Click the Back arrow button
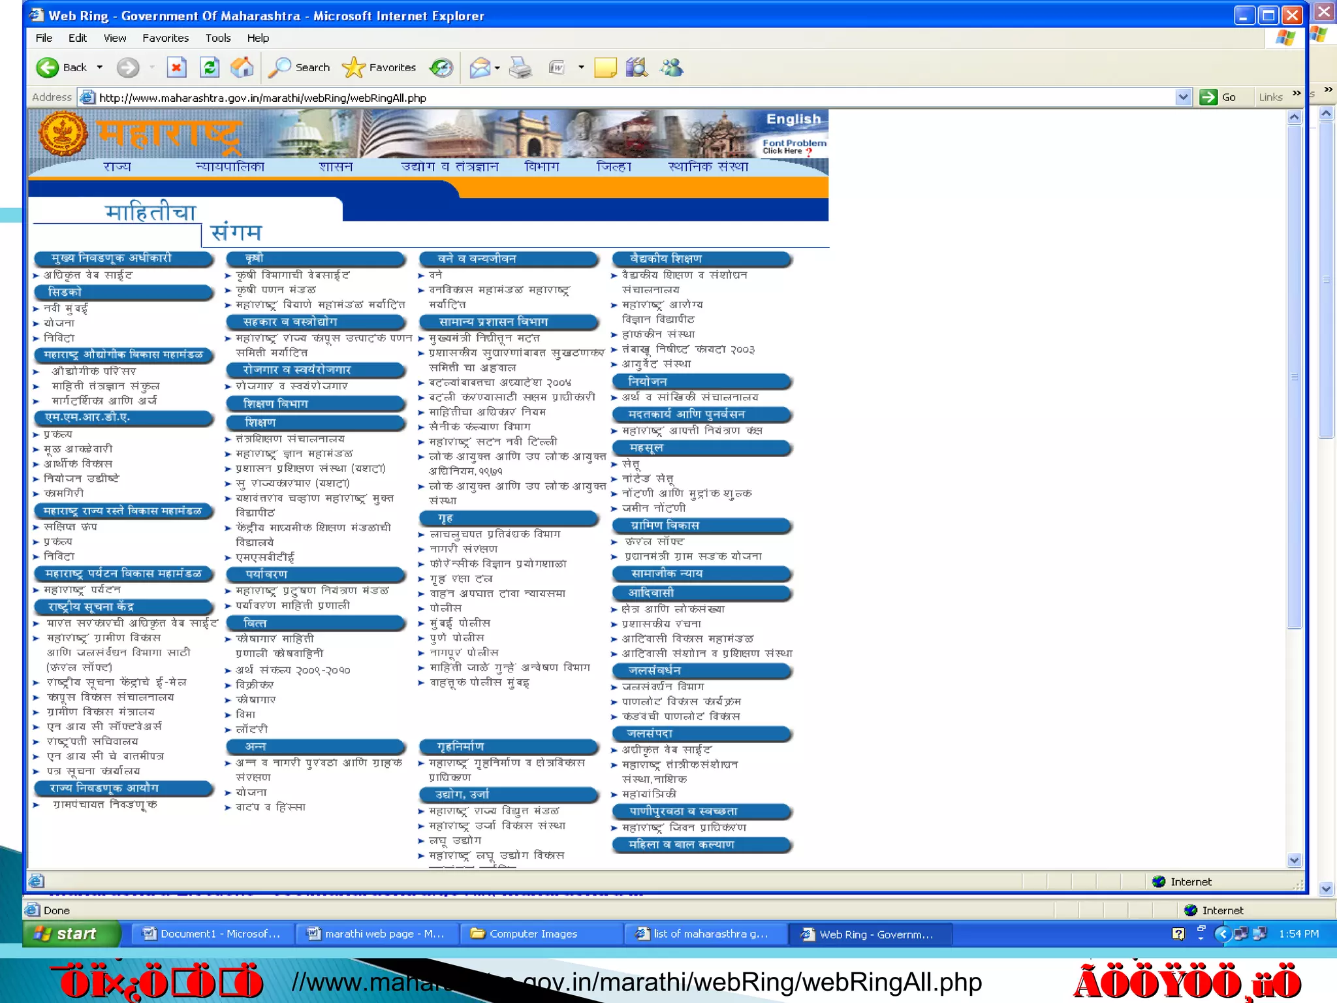This screenshot has height=1003, width=1337. [48, 67]
